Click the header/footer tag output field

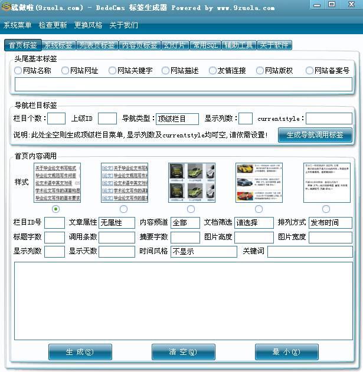(184, 84)
